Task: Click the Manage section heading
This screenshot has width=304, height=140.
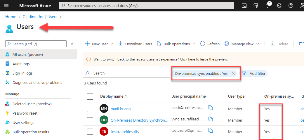Action: pyautogui.click(x=12, y=94)
